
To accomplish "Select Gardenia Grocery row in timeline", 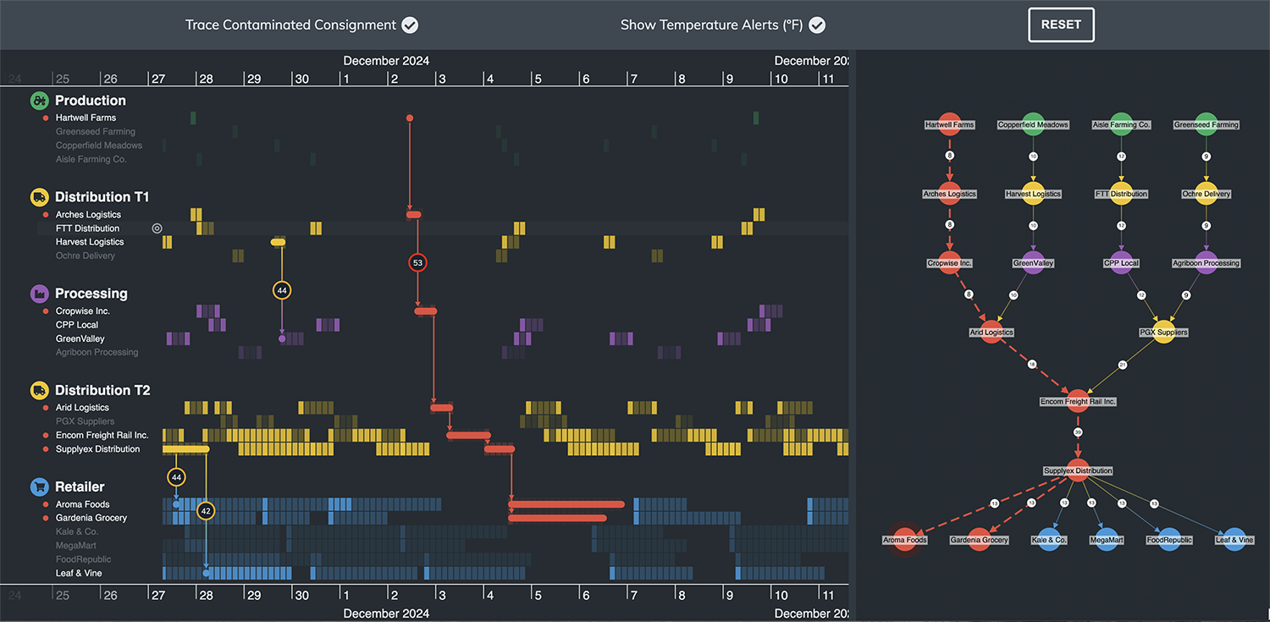I will click(x=91, y=518).
